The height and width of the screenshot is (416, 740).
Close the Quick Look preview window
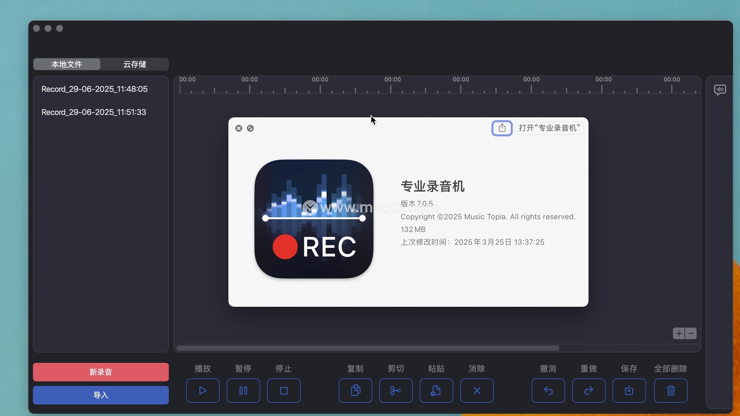239,128
